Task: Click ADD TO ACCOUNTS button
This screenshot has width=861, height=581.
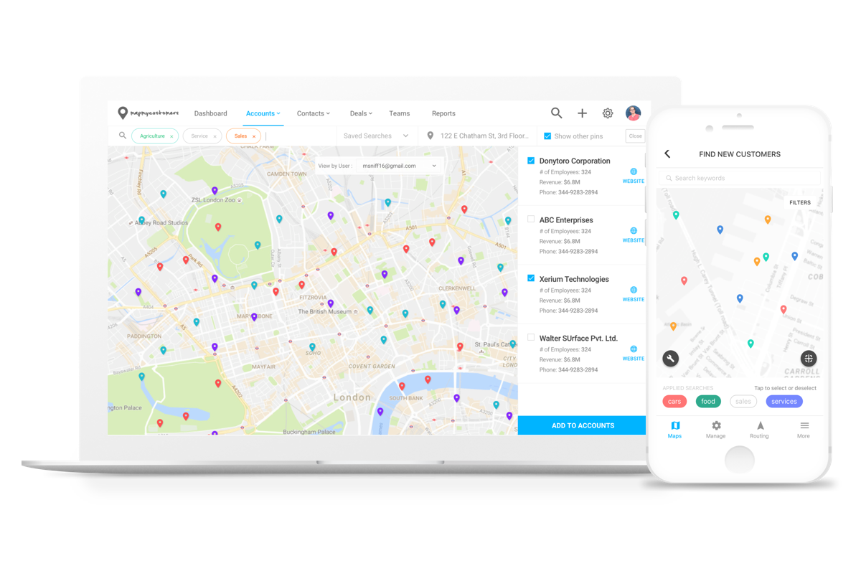Action: 582,425
